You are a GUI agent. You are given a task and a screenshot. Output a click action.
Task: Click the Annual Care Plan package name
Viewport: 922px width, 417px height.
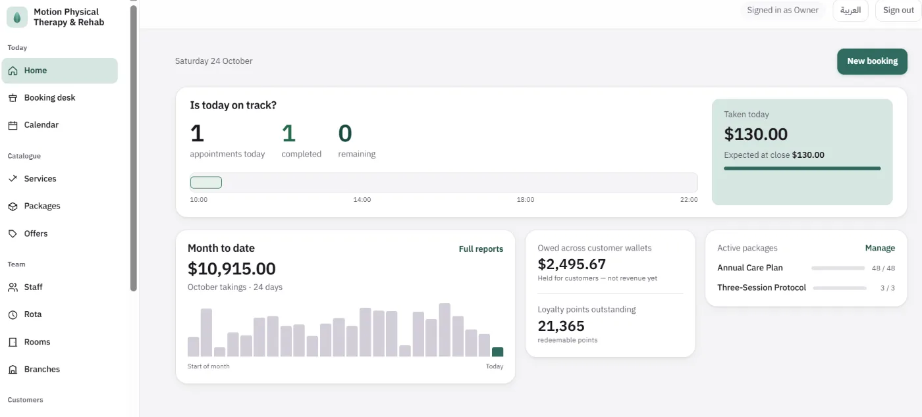[x=750, y=268]
